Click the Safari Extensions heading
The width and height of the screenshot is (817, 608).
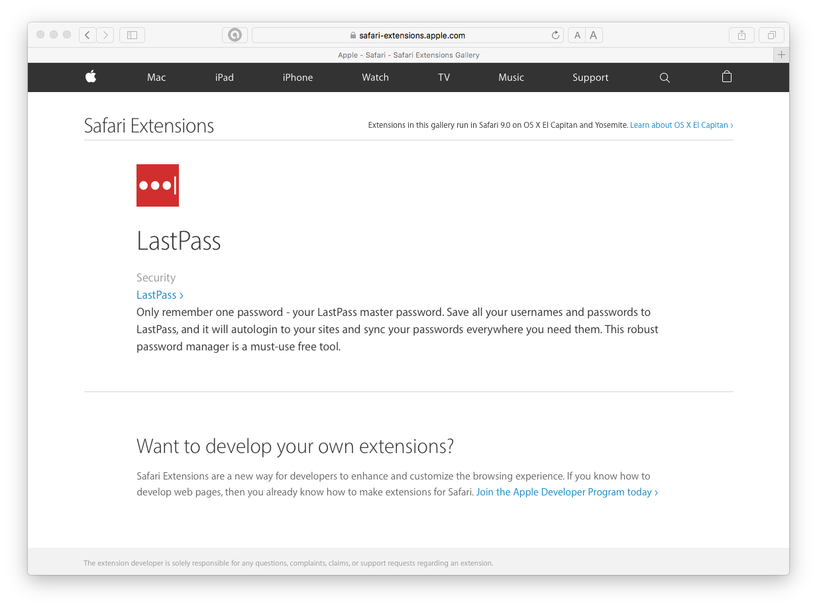[x=149, y=126]
